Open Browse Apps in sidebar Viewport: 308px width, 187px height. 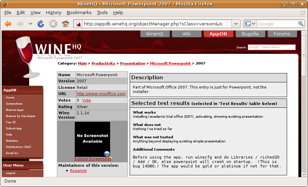click(15, 110)
